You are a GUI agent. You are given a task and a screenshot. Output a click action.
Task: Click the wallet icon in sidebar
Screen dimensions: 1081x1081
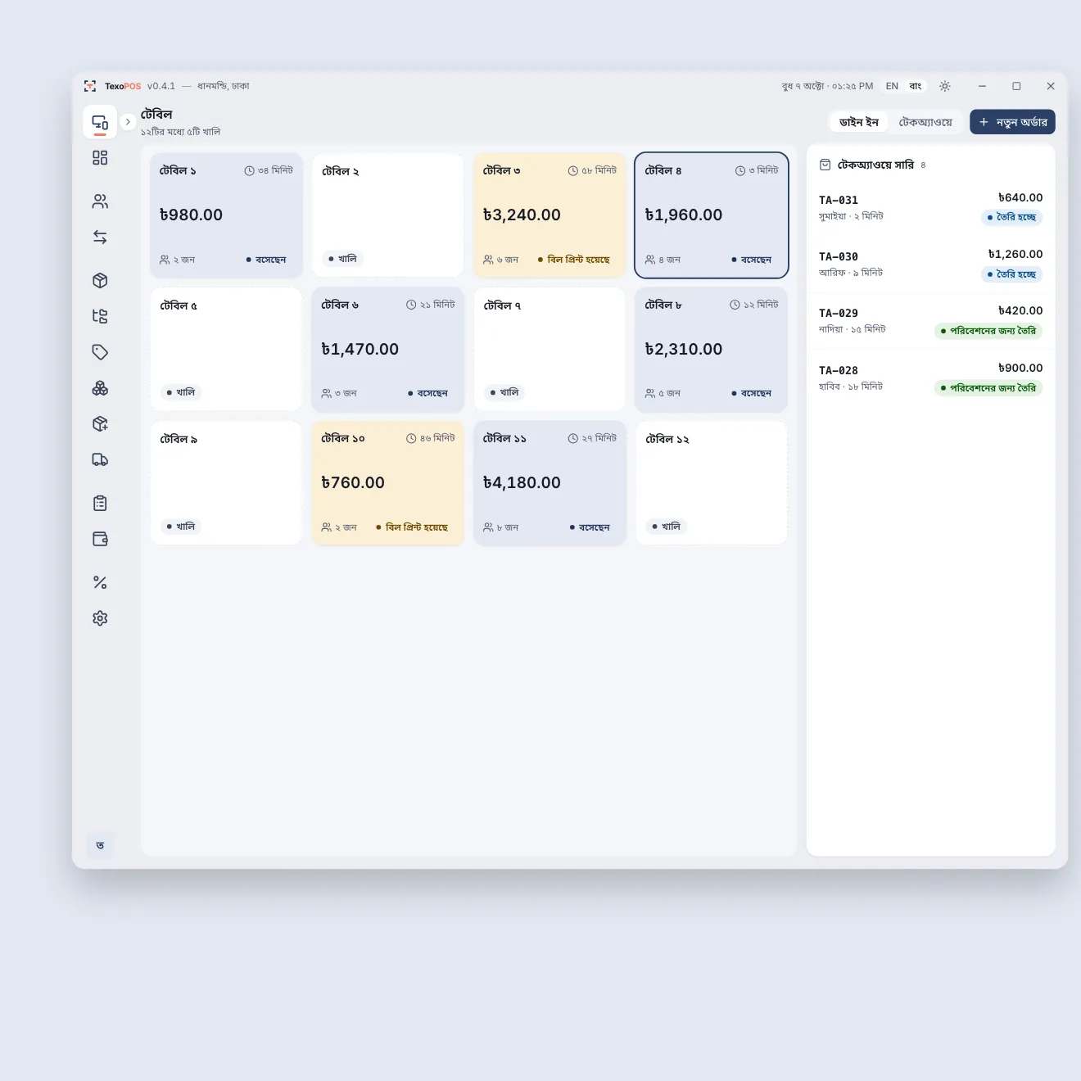[100, 539]
